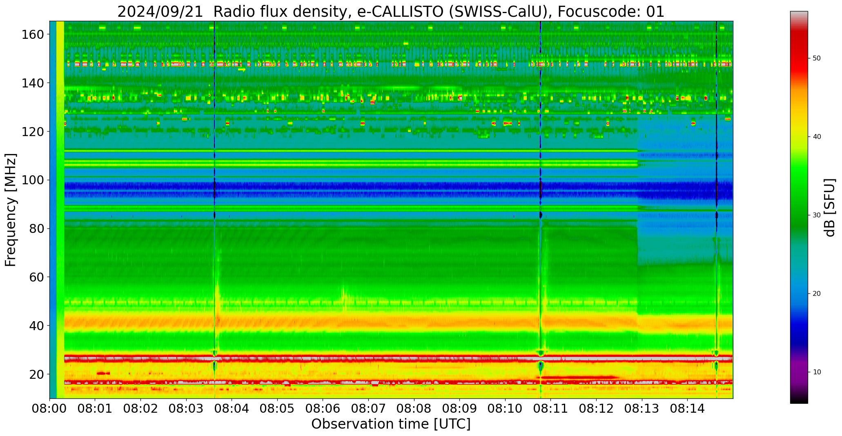Select the 08:00 tick label on time axis

pos(50,408)
